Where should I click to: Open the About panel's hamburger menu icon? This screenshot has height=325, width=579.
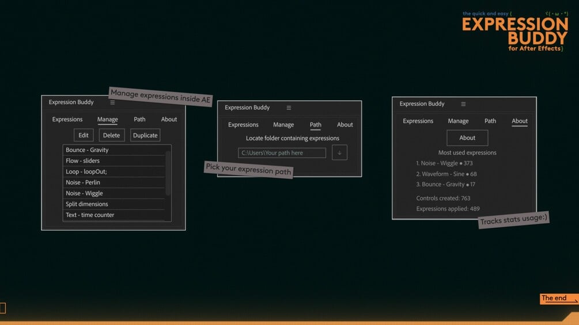463,104
